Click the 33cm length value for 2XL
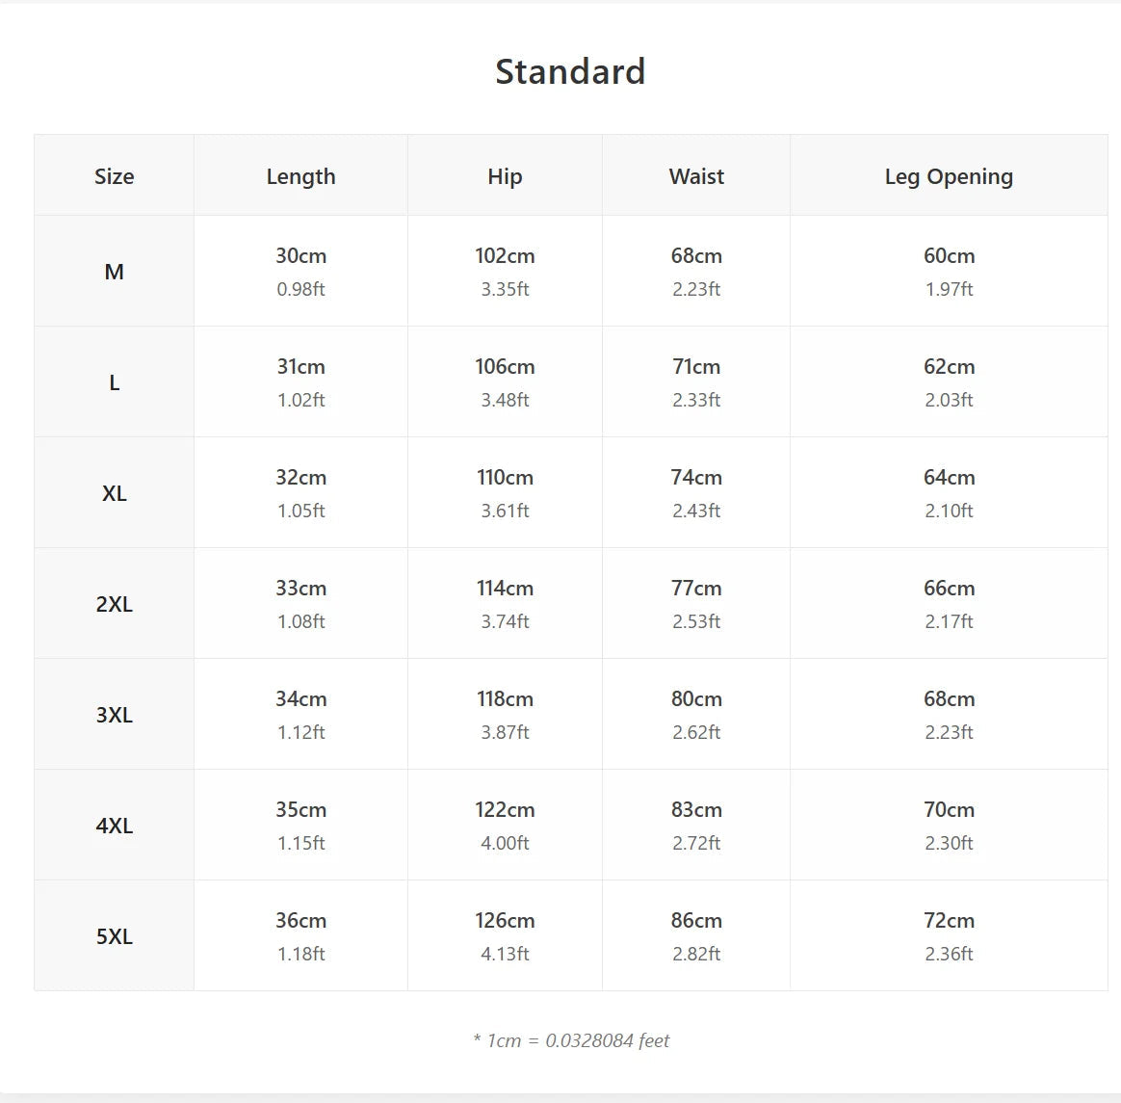Viewport: 1121px width, 1103px height. pyautogui.click(x=301, y=589)
